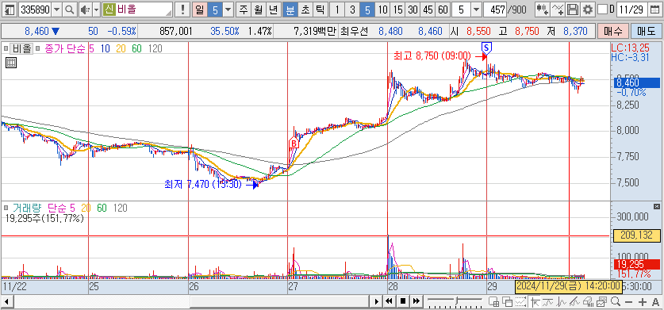Toggle the D checkbox beside the date field

tap(604, 10)
